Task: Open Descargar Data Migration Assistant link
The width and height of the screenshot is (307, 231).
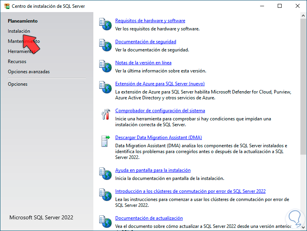Action: coord(159,138)
